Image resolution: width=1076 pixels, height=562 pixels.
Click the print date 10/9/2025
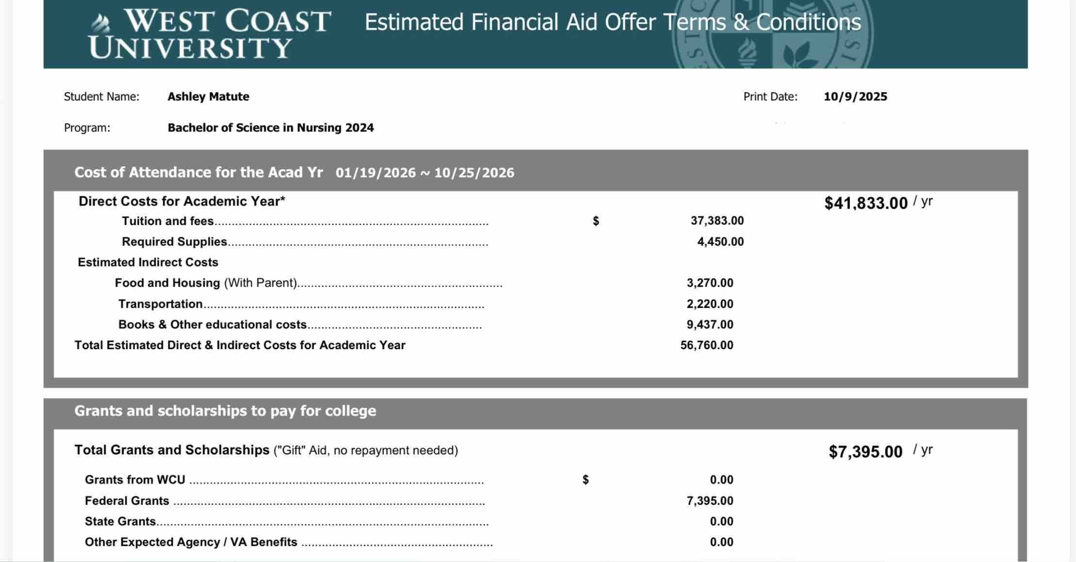pyautogui.click(x=855, y=96)
